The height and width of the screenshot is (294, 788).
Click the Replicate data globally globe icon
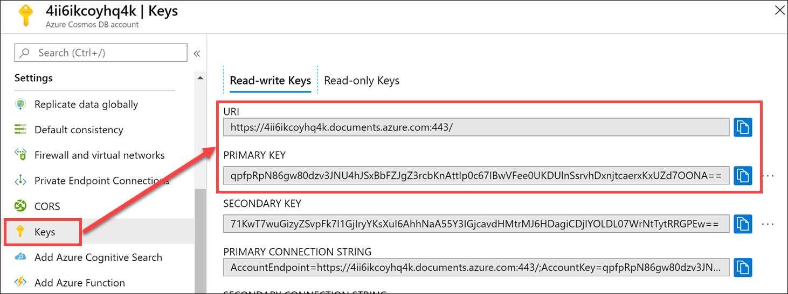(x=20, y=104)
